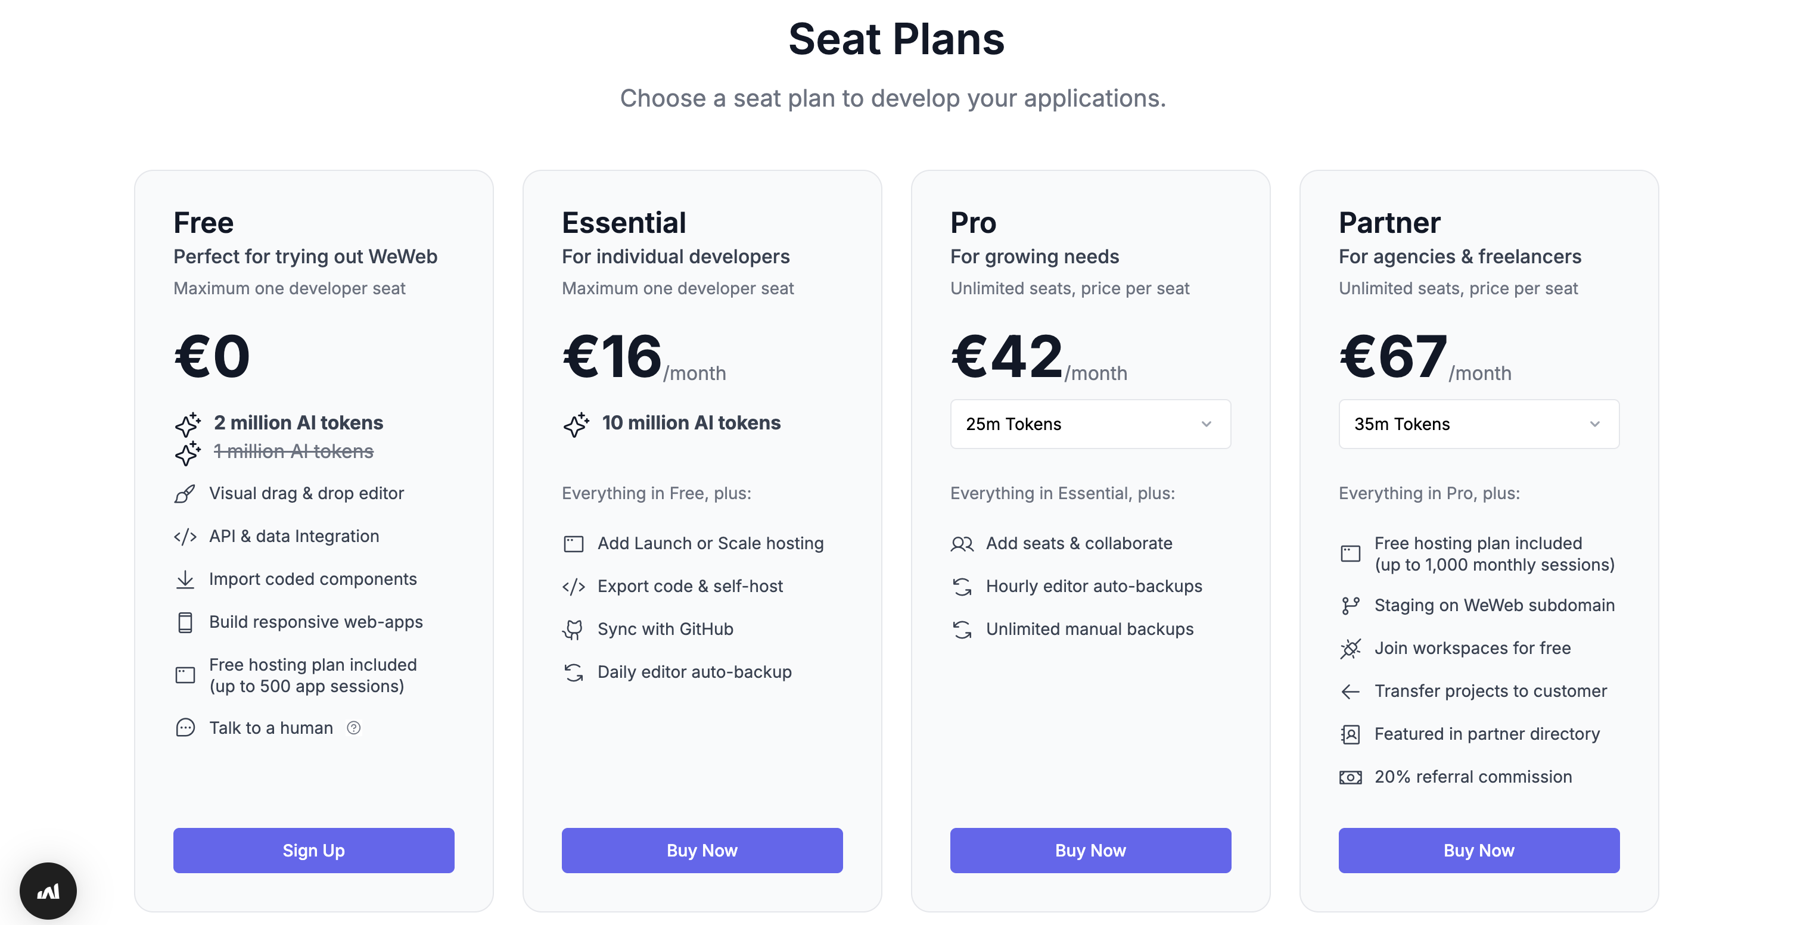This screenshot has height=925, width=1794.
Task: Click Buy Now on the Pro plan
Action: (1090, 851)
